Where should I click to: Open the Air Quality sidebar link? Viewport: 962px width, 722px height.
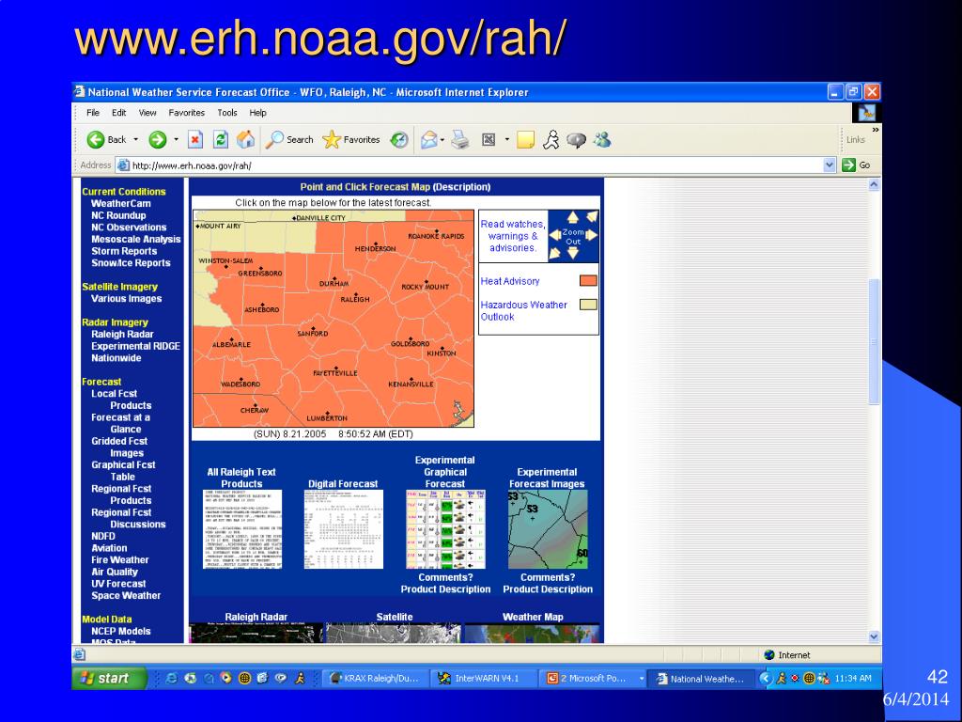pyautogui.click(x=114, y=572)
